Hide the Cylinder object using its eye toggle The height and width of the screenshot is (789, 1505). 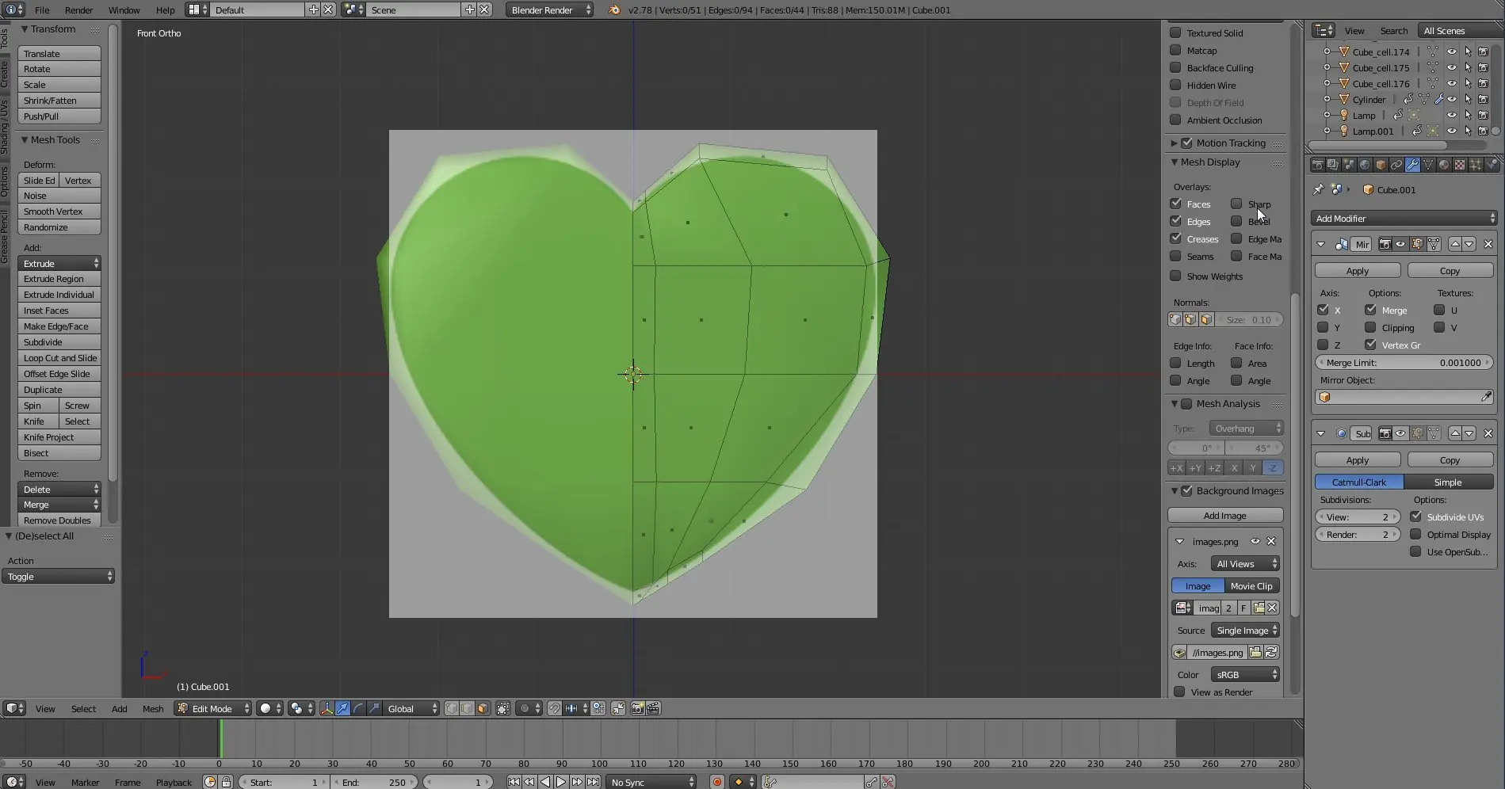point(1453,99)
